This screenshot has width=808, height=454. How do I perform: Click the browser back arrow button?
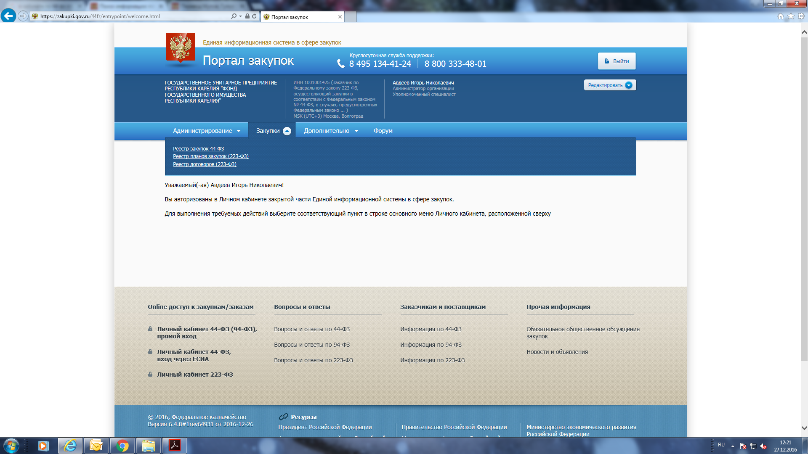(8, 16)
